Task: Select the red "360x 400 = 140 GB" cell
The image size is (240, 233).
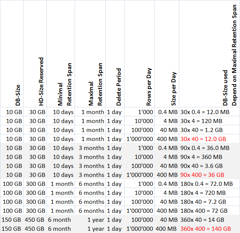Action: pyautogui.click(x=205, y=229)
